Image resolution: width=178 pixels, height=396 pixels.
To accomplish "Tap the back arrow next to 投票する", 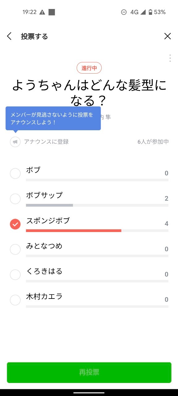I will (9, 37).
